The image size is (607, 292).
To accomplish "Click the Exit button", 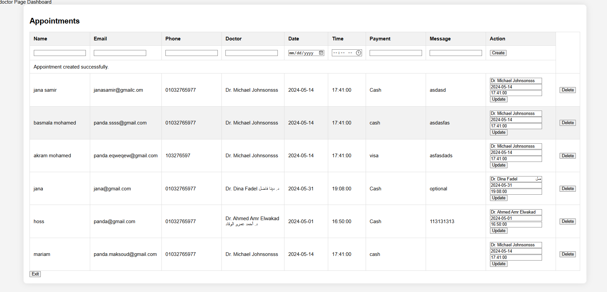I will [x=35, y=274].
